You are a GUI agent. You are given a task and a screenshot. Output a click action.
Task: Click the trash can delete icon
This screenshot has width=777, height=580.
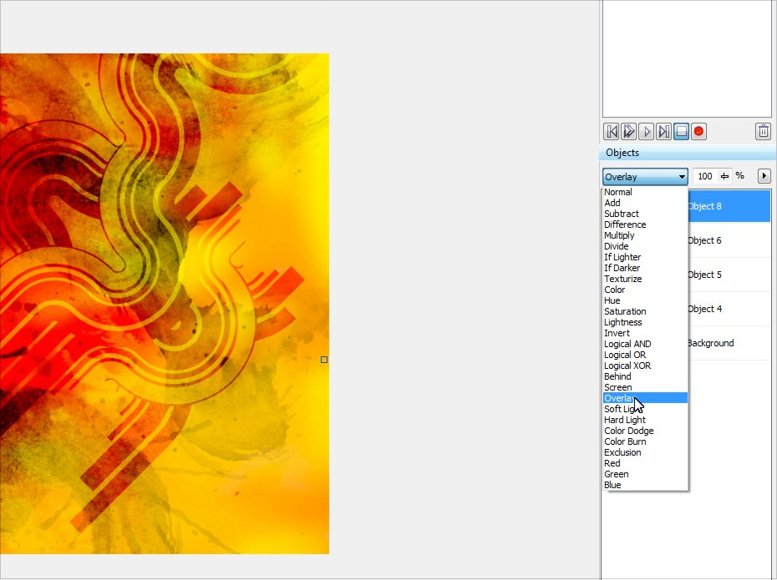click(763, 132)
